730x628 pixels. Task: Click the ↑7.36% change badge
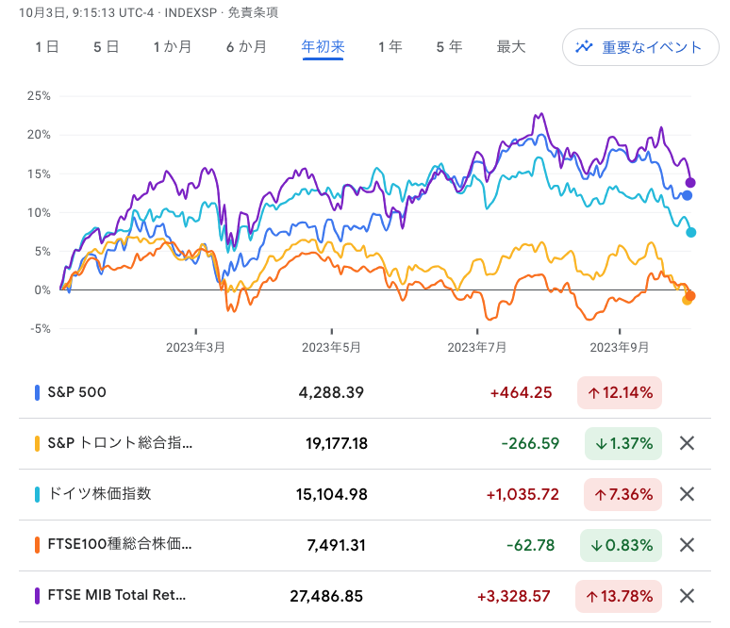click(622, 494)
